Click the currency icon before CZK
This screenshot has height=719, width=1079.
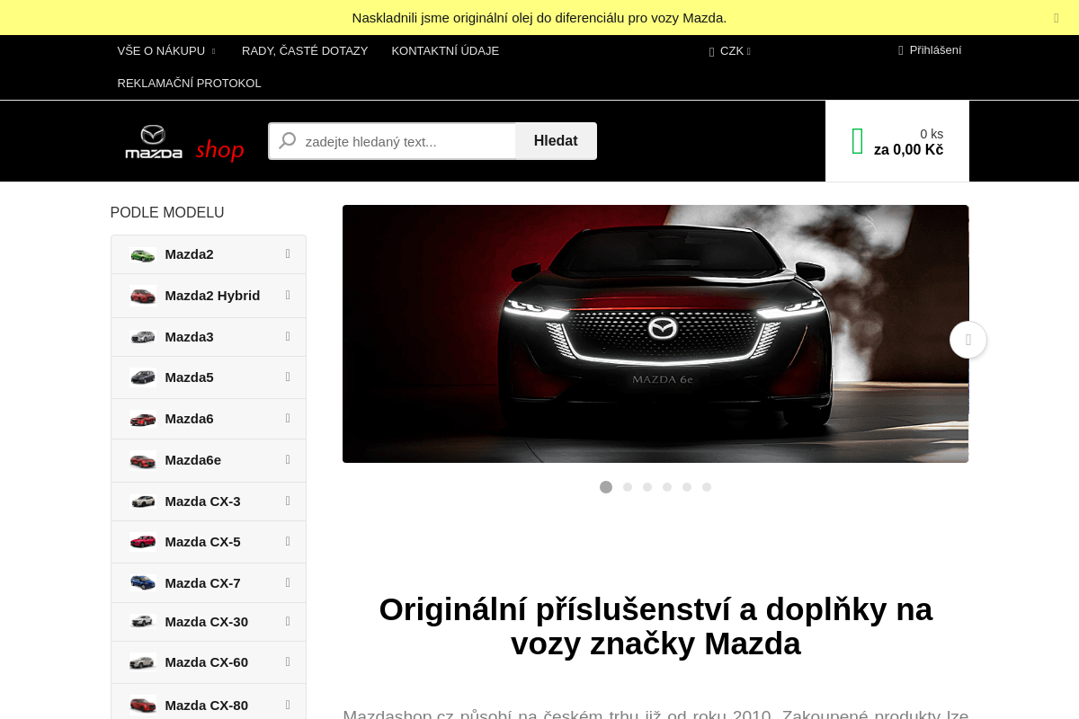(711, 51)
